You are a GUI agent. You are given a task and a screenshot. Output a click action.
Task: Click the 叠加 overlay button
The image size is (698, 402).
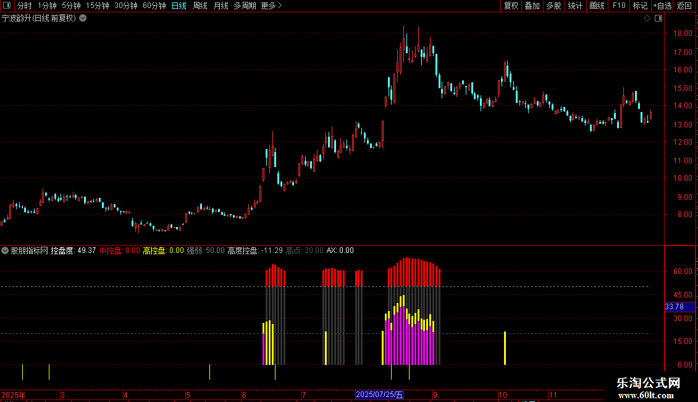[532, 6]
